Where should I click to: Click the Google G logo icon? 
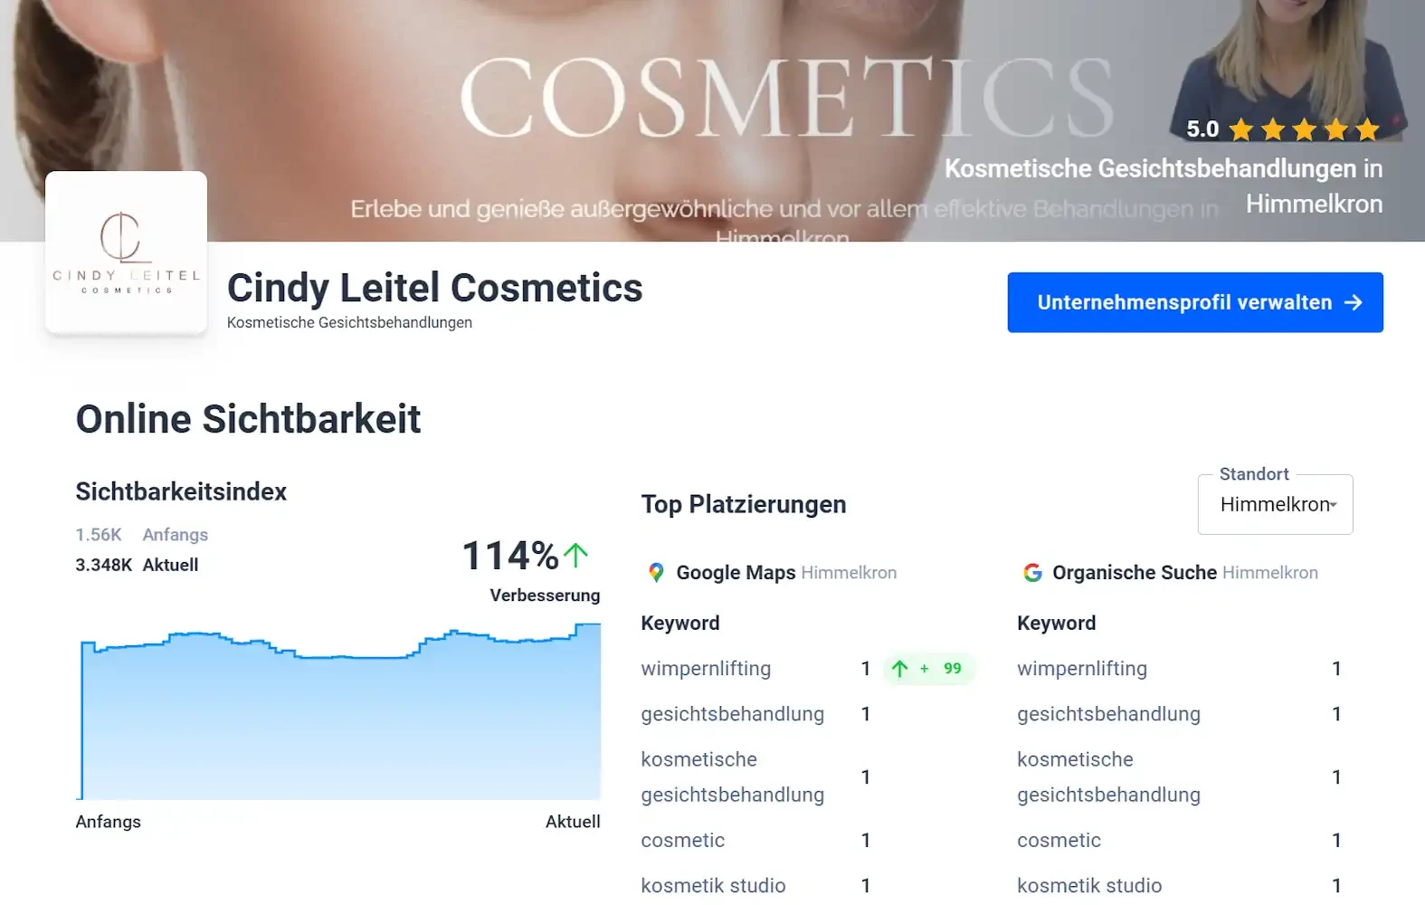coord(1032,573)
